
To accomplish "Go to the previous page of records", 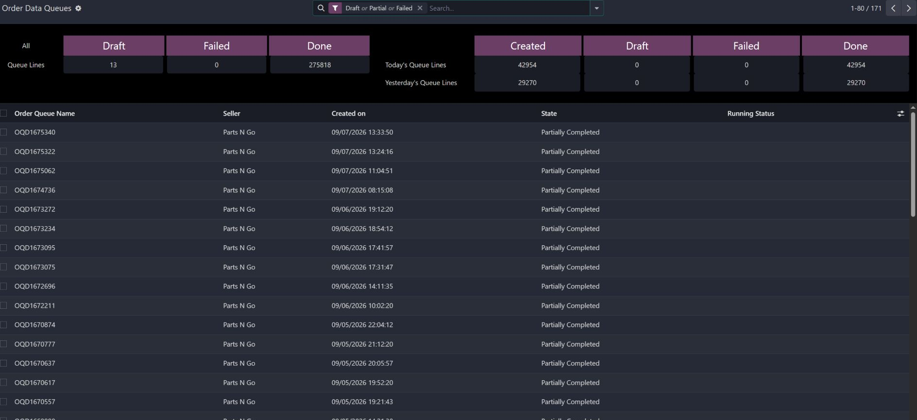I will [893, 8].
